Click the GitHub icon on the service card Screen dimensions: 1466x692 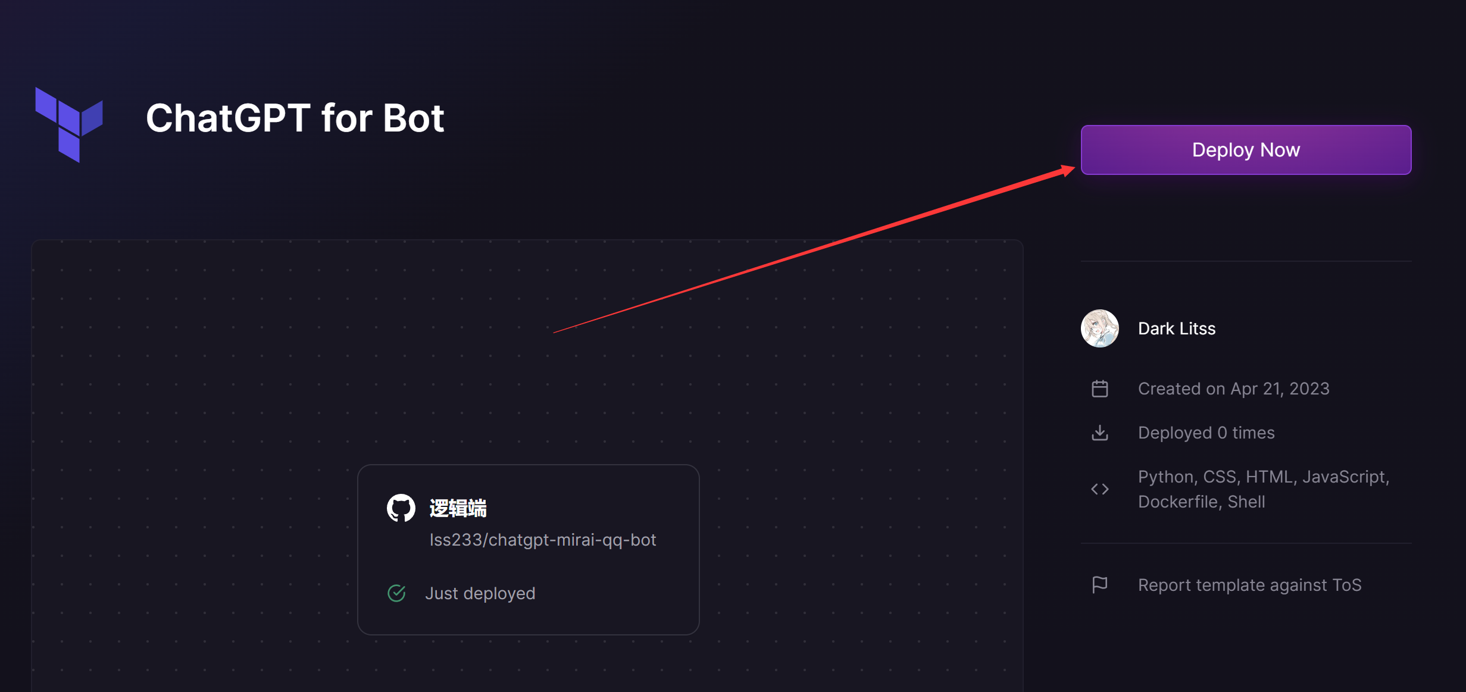click(401, 508)
